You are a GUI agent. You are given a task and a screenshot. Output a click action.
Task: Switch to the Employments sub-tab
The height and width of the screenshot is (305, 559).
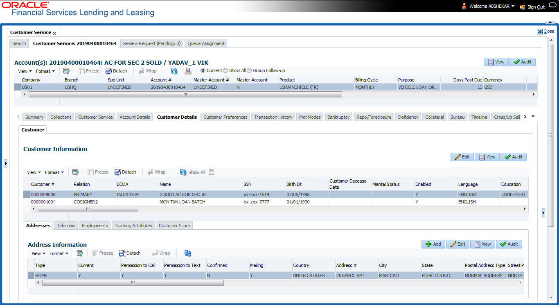point(95,226)
